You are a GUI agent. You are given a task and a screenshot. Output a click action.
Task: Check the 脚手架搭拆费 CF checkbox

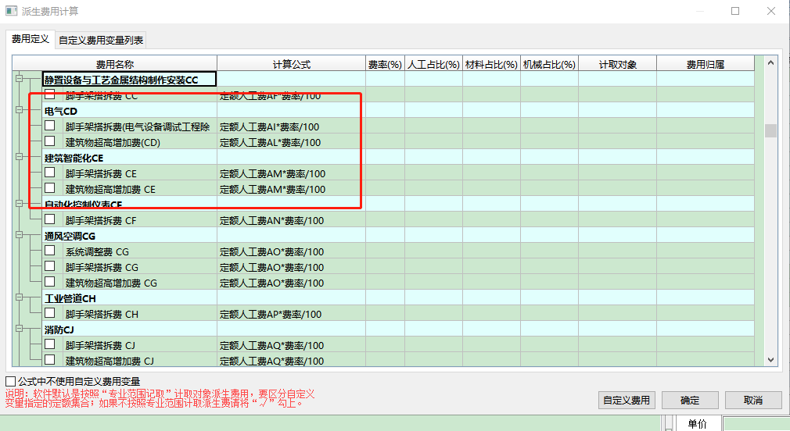click(x=50, y=219)
